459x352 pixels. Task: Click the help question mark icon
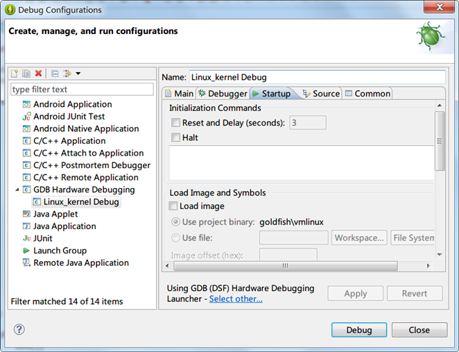click(19, 330)
